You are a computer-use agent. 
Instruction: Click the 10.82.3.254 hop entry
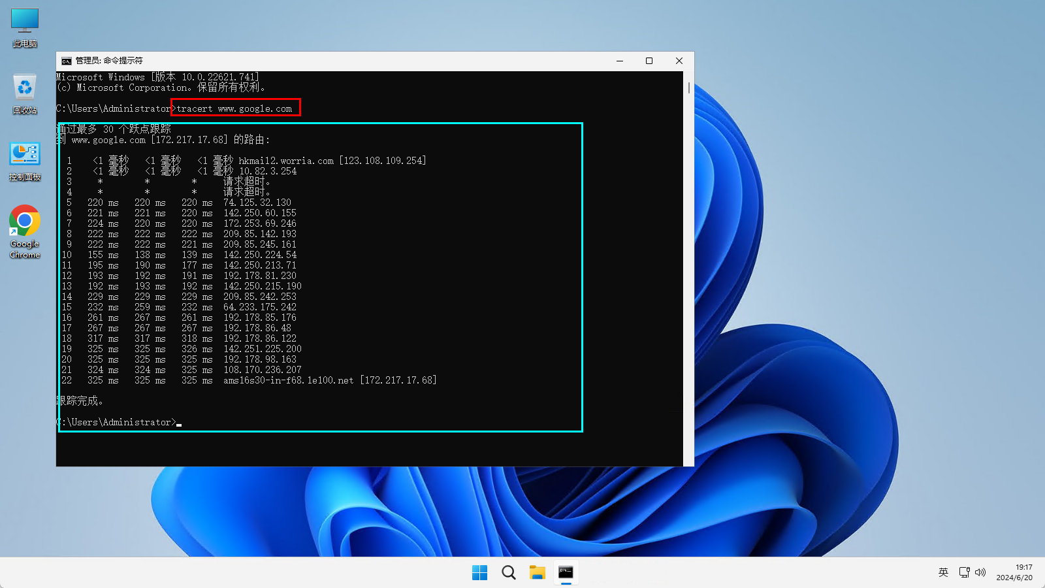(x=268, y=171)
